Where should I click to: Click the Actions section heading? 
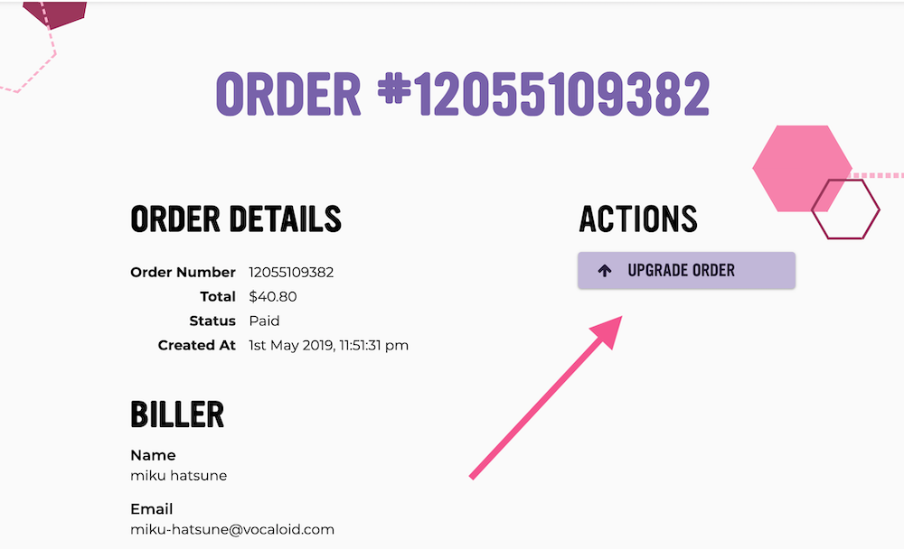pos(637,219)
